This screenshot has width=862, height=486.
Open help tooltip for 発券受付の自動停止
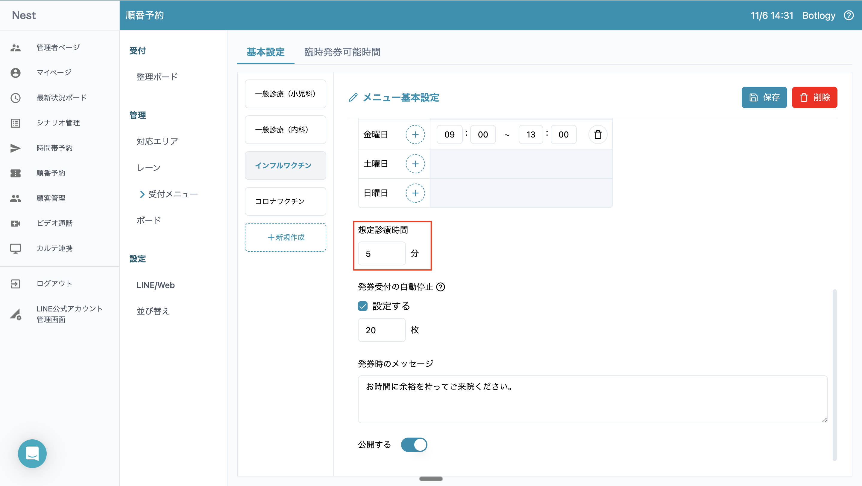(441, 287)
